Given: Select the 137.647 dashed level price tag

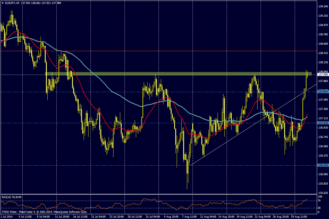Looking at the screenshot, I should tap(323, 92).
